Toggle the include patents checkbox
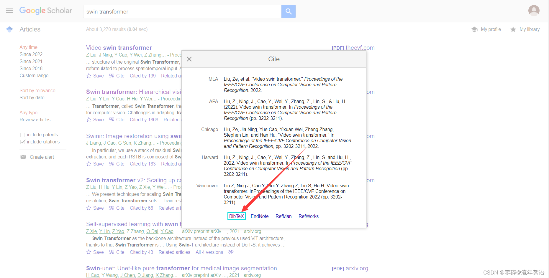Image resolution: width=549 pixels, height=278 pixels. 22,135
